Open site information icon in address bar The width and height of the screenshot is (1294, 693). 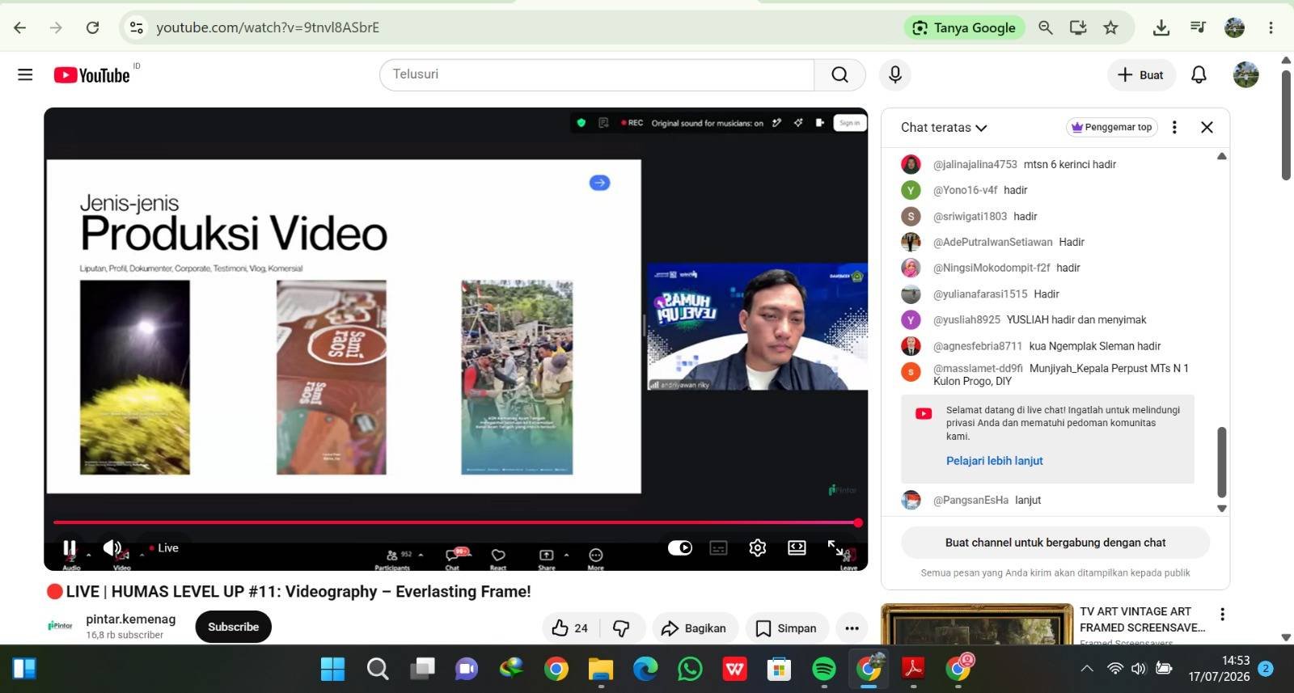pos(136,27)
